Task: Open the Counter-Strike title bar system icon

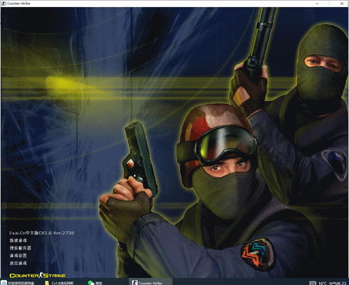Action: point(3,3)
